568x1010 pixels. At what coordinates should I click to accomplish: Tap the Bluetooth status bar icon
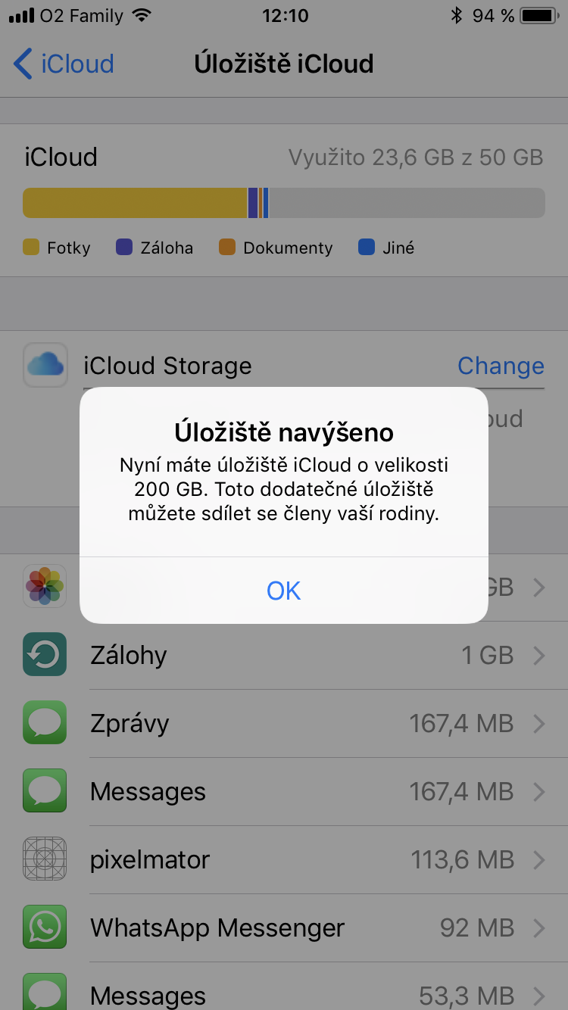tap(456, 15)
